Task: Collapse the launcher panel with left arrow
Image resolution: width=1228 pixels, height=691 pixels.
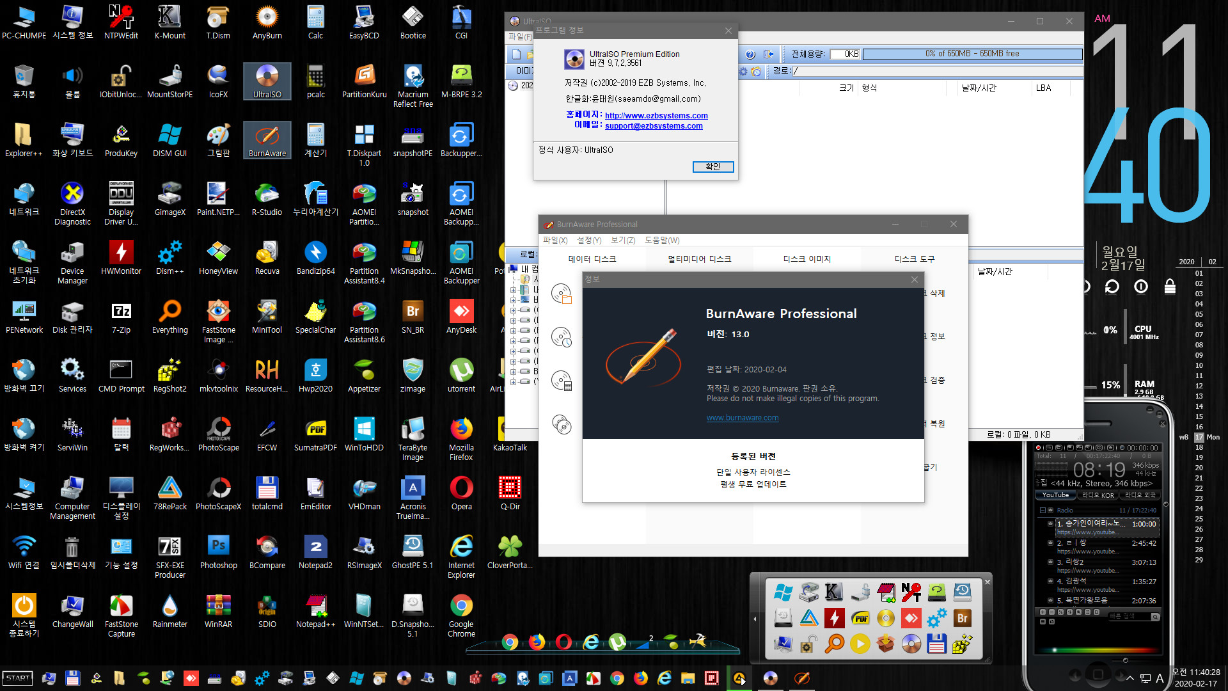Action: [x=755, y=619]
